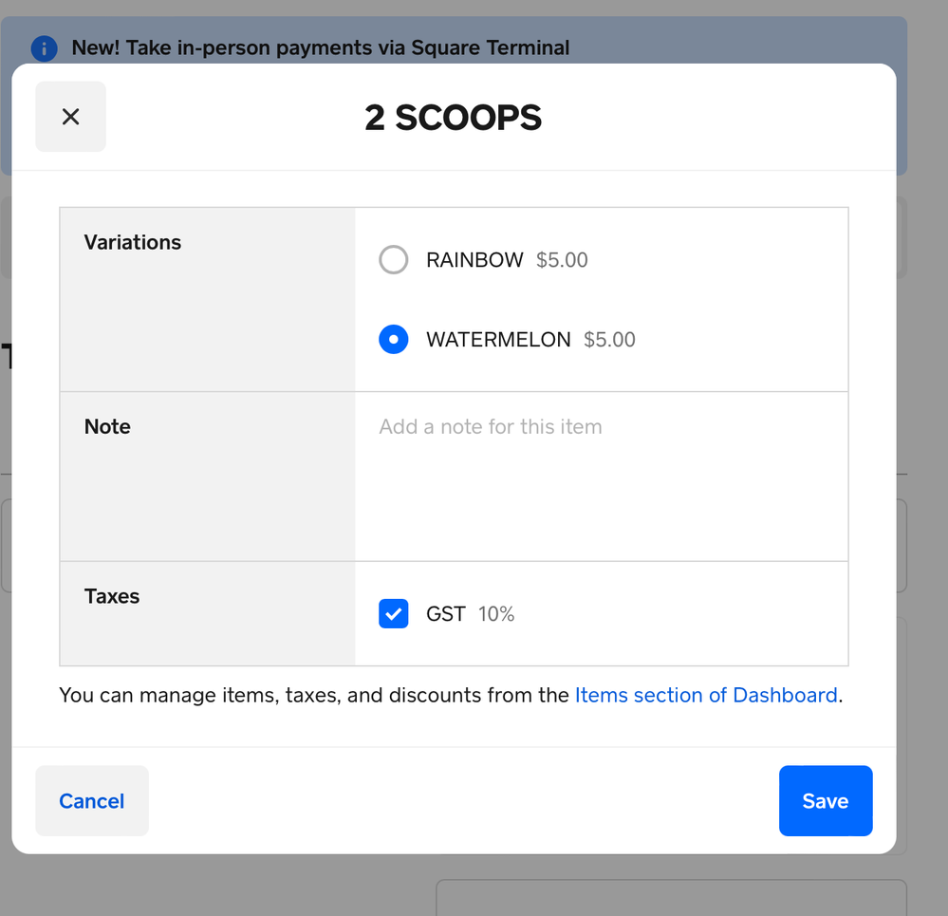The image size is (948, 916).
Task: Click the WATERMELON $5.00 price
Action: (609, 340)
